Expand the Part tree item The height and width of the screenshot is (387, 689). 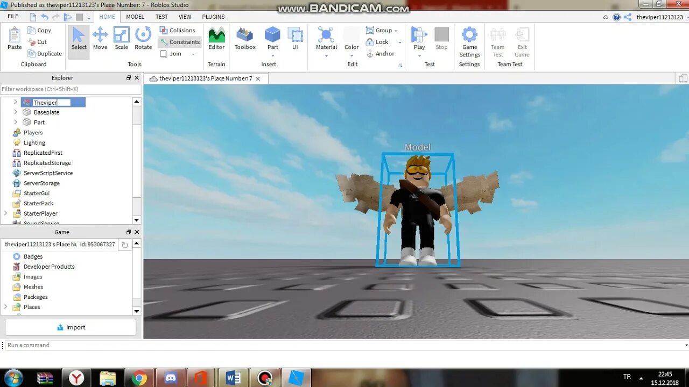16,123
